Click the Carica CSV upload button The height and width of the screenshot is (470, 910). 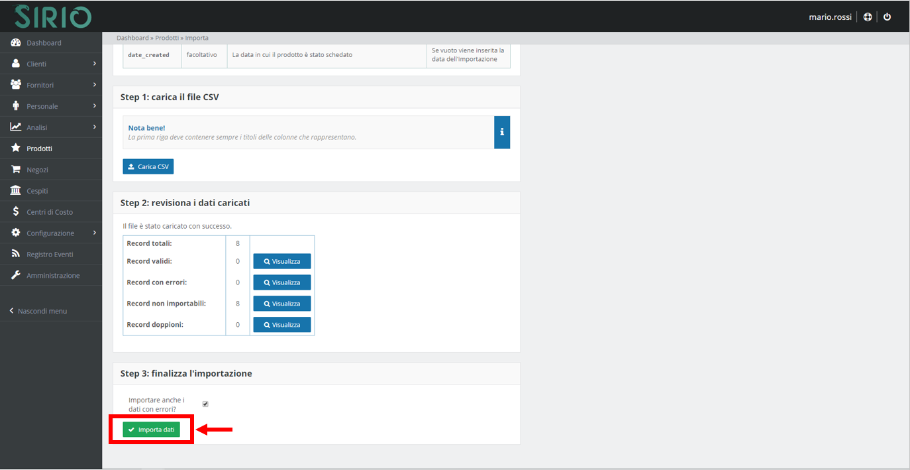(x=148, y=166)
